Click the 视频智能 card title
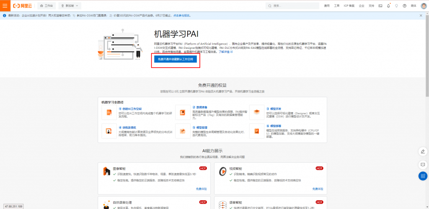 tap(235, 169)
